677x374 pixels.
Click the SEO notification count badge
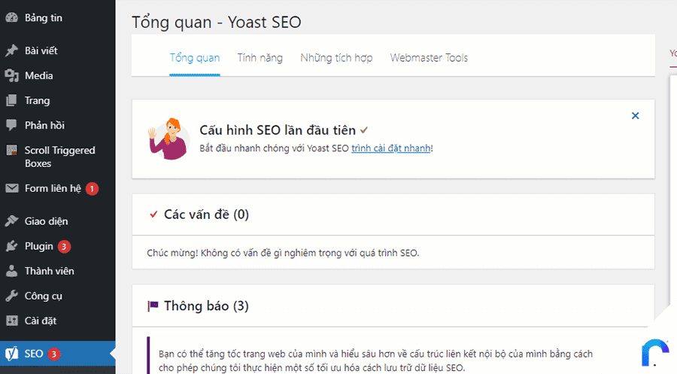53,354
